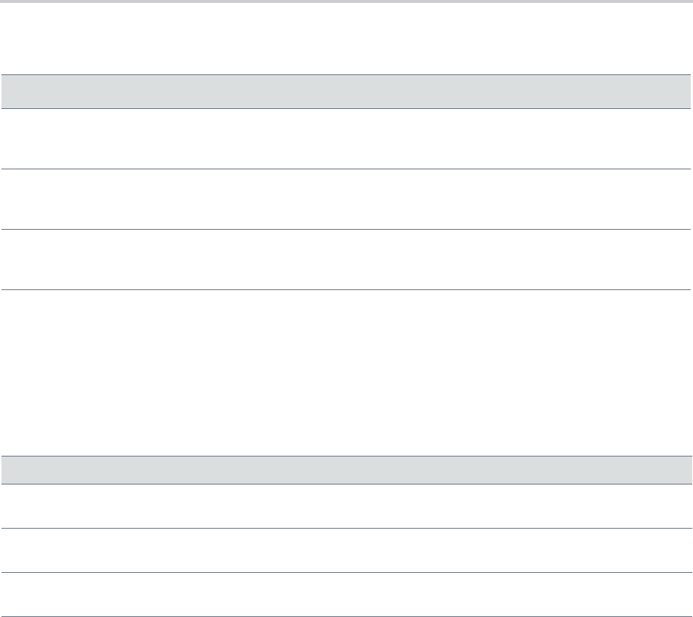Screen dimensions: 693x617
Task: Click left end of upper table's last row
Action: tap(15, 258)
